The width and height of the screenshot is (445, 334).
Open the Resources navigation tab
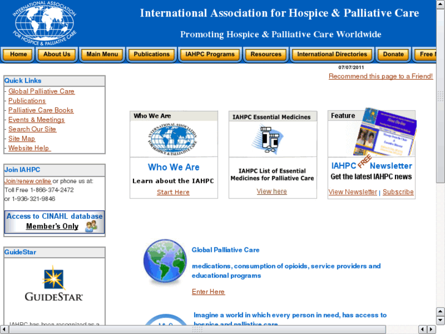tap(266, 55)
